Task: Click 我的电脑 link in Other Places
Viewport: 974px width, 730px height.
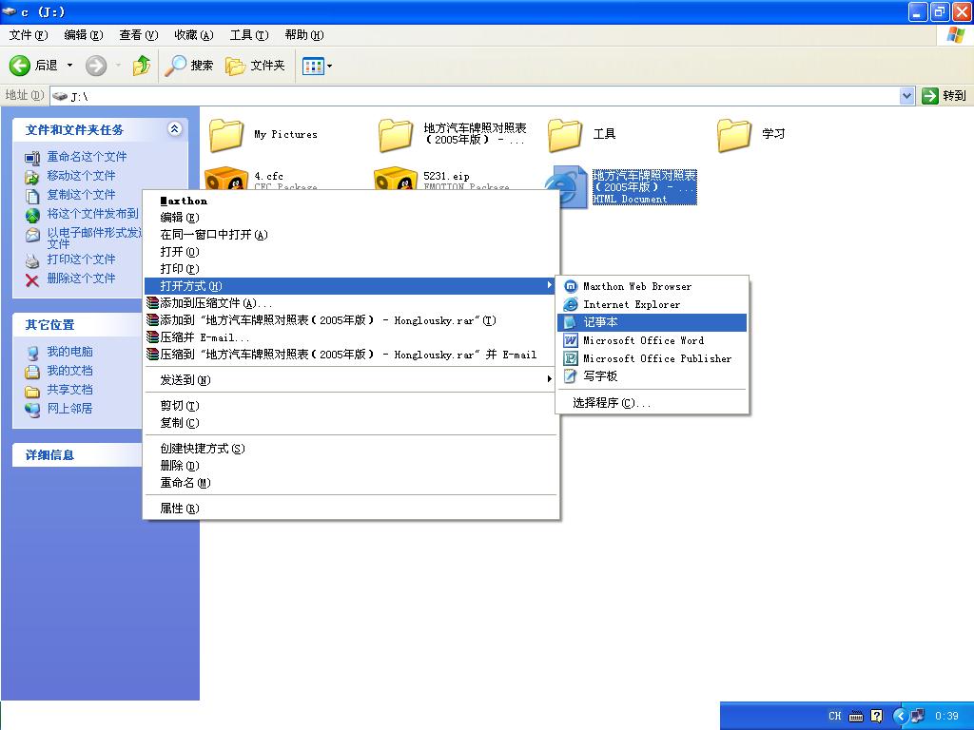Action: tap(69, 352)
